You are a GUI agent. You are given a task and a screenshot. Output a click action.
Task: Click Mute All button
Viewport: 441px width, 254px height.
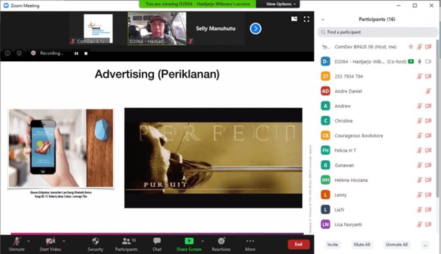[362, 244]
